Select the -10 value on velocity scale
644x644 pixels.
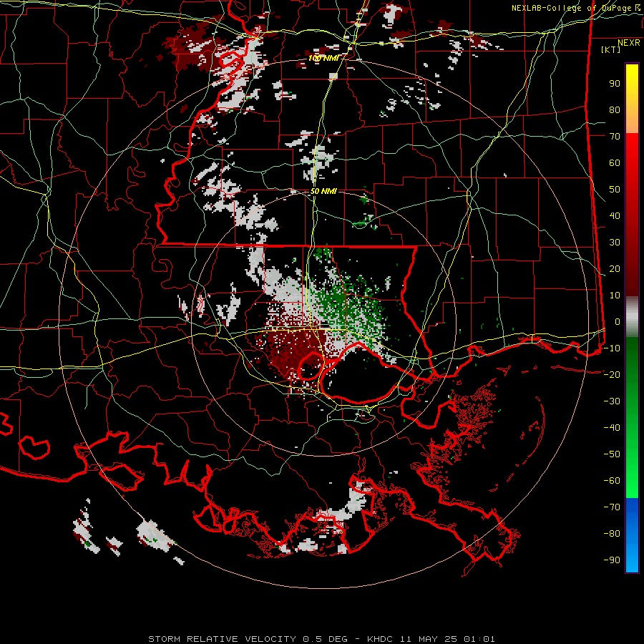click(x=612, y=348)
